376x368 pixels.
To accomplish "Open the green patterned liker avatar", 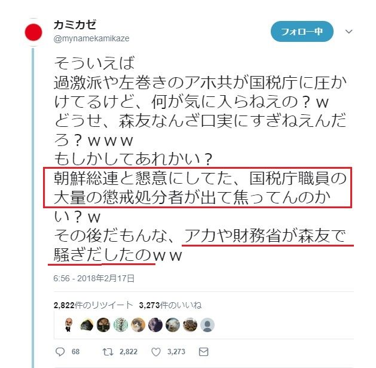I will (121, 325).
